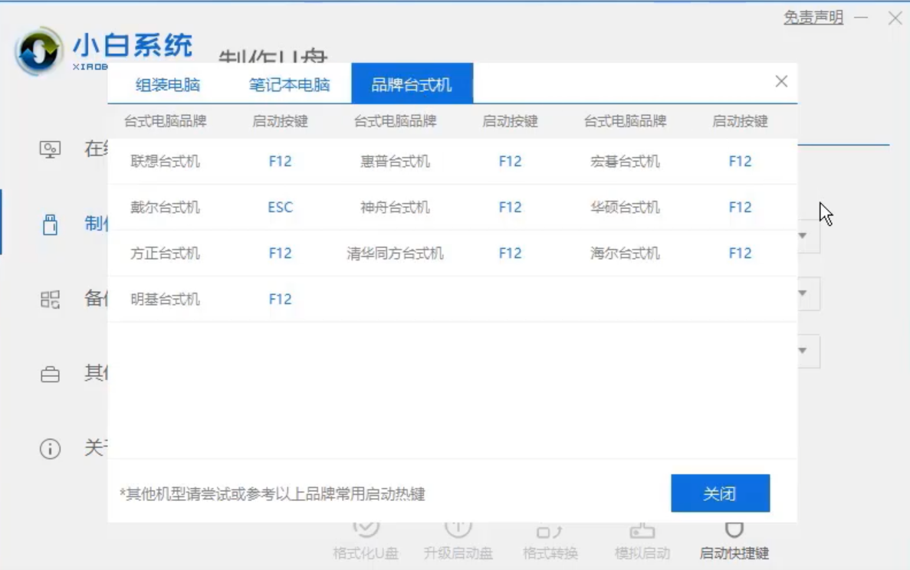
Task: Click the F12 hotkey for 方正台式机
Action: point(281,254)
